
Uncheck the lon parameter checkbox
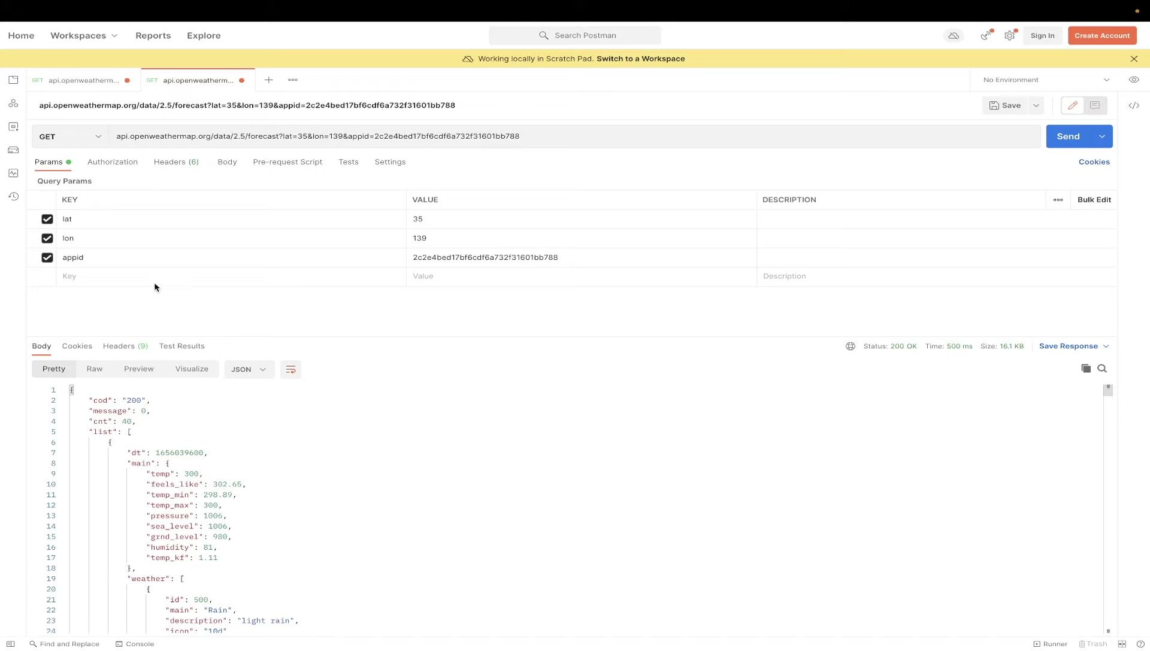click(x=47, y=238)
